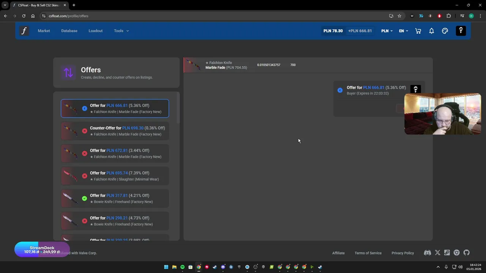This screenshot has width=486, height=273.
Task: Open the Steam group icon in the footer
Action: point(447,253)
